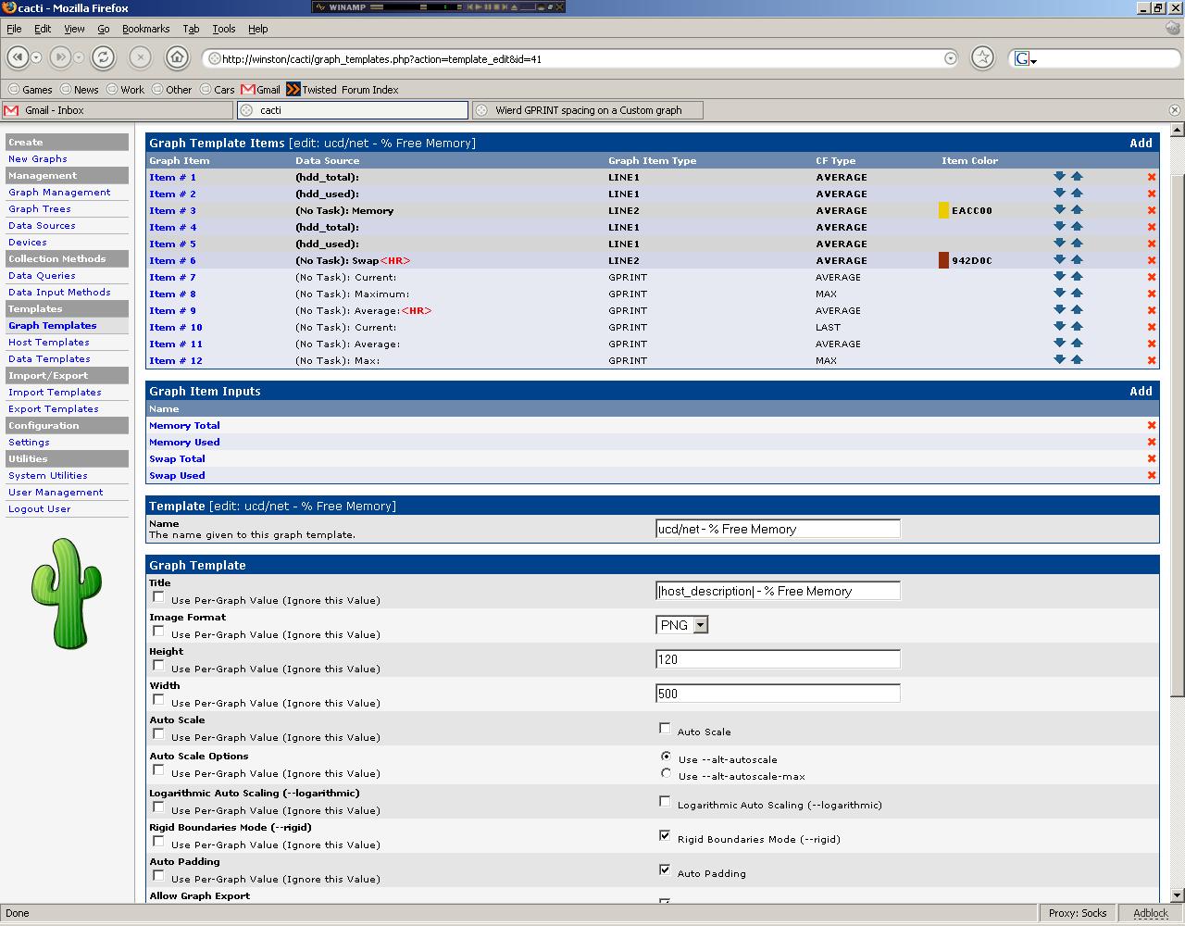This screenshot has height=926, width=1185.
Task: Go to the Home page button
Action: point(177,57)
